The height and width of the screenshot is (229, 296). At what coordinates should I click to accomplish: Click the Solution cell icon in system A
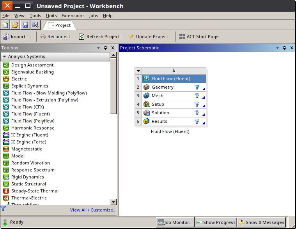point(147,113)
